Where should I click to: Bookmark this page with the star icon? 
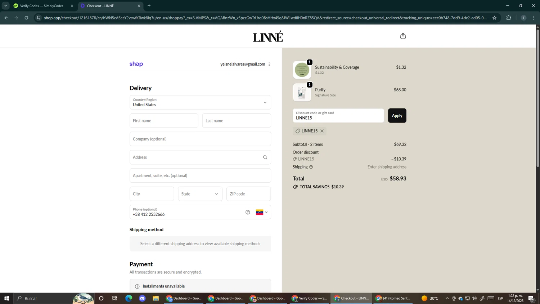click(494, 18)
